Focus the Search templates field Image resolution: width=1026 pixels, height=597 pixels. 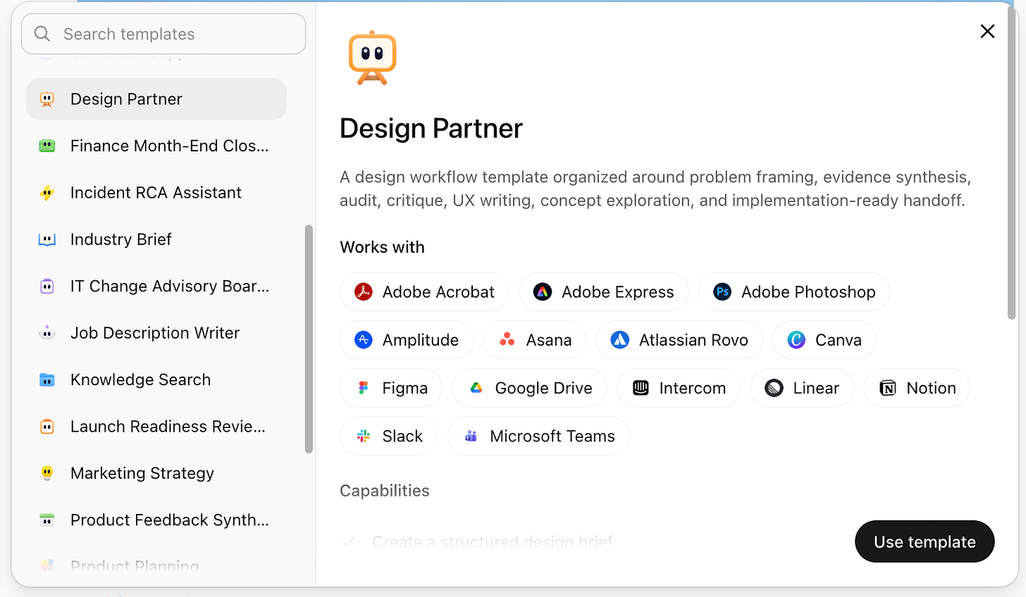coord(163,34)
